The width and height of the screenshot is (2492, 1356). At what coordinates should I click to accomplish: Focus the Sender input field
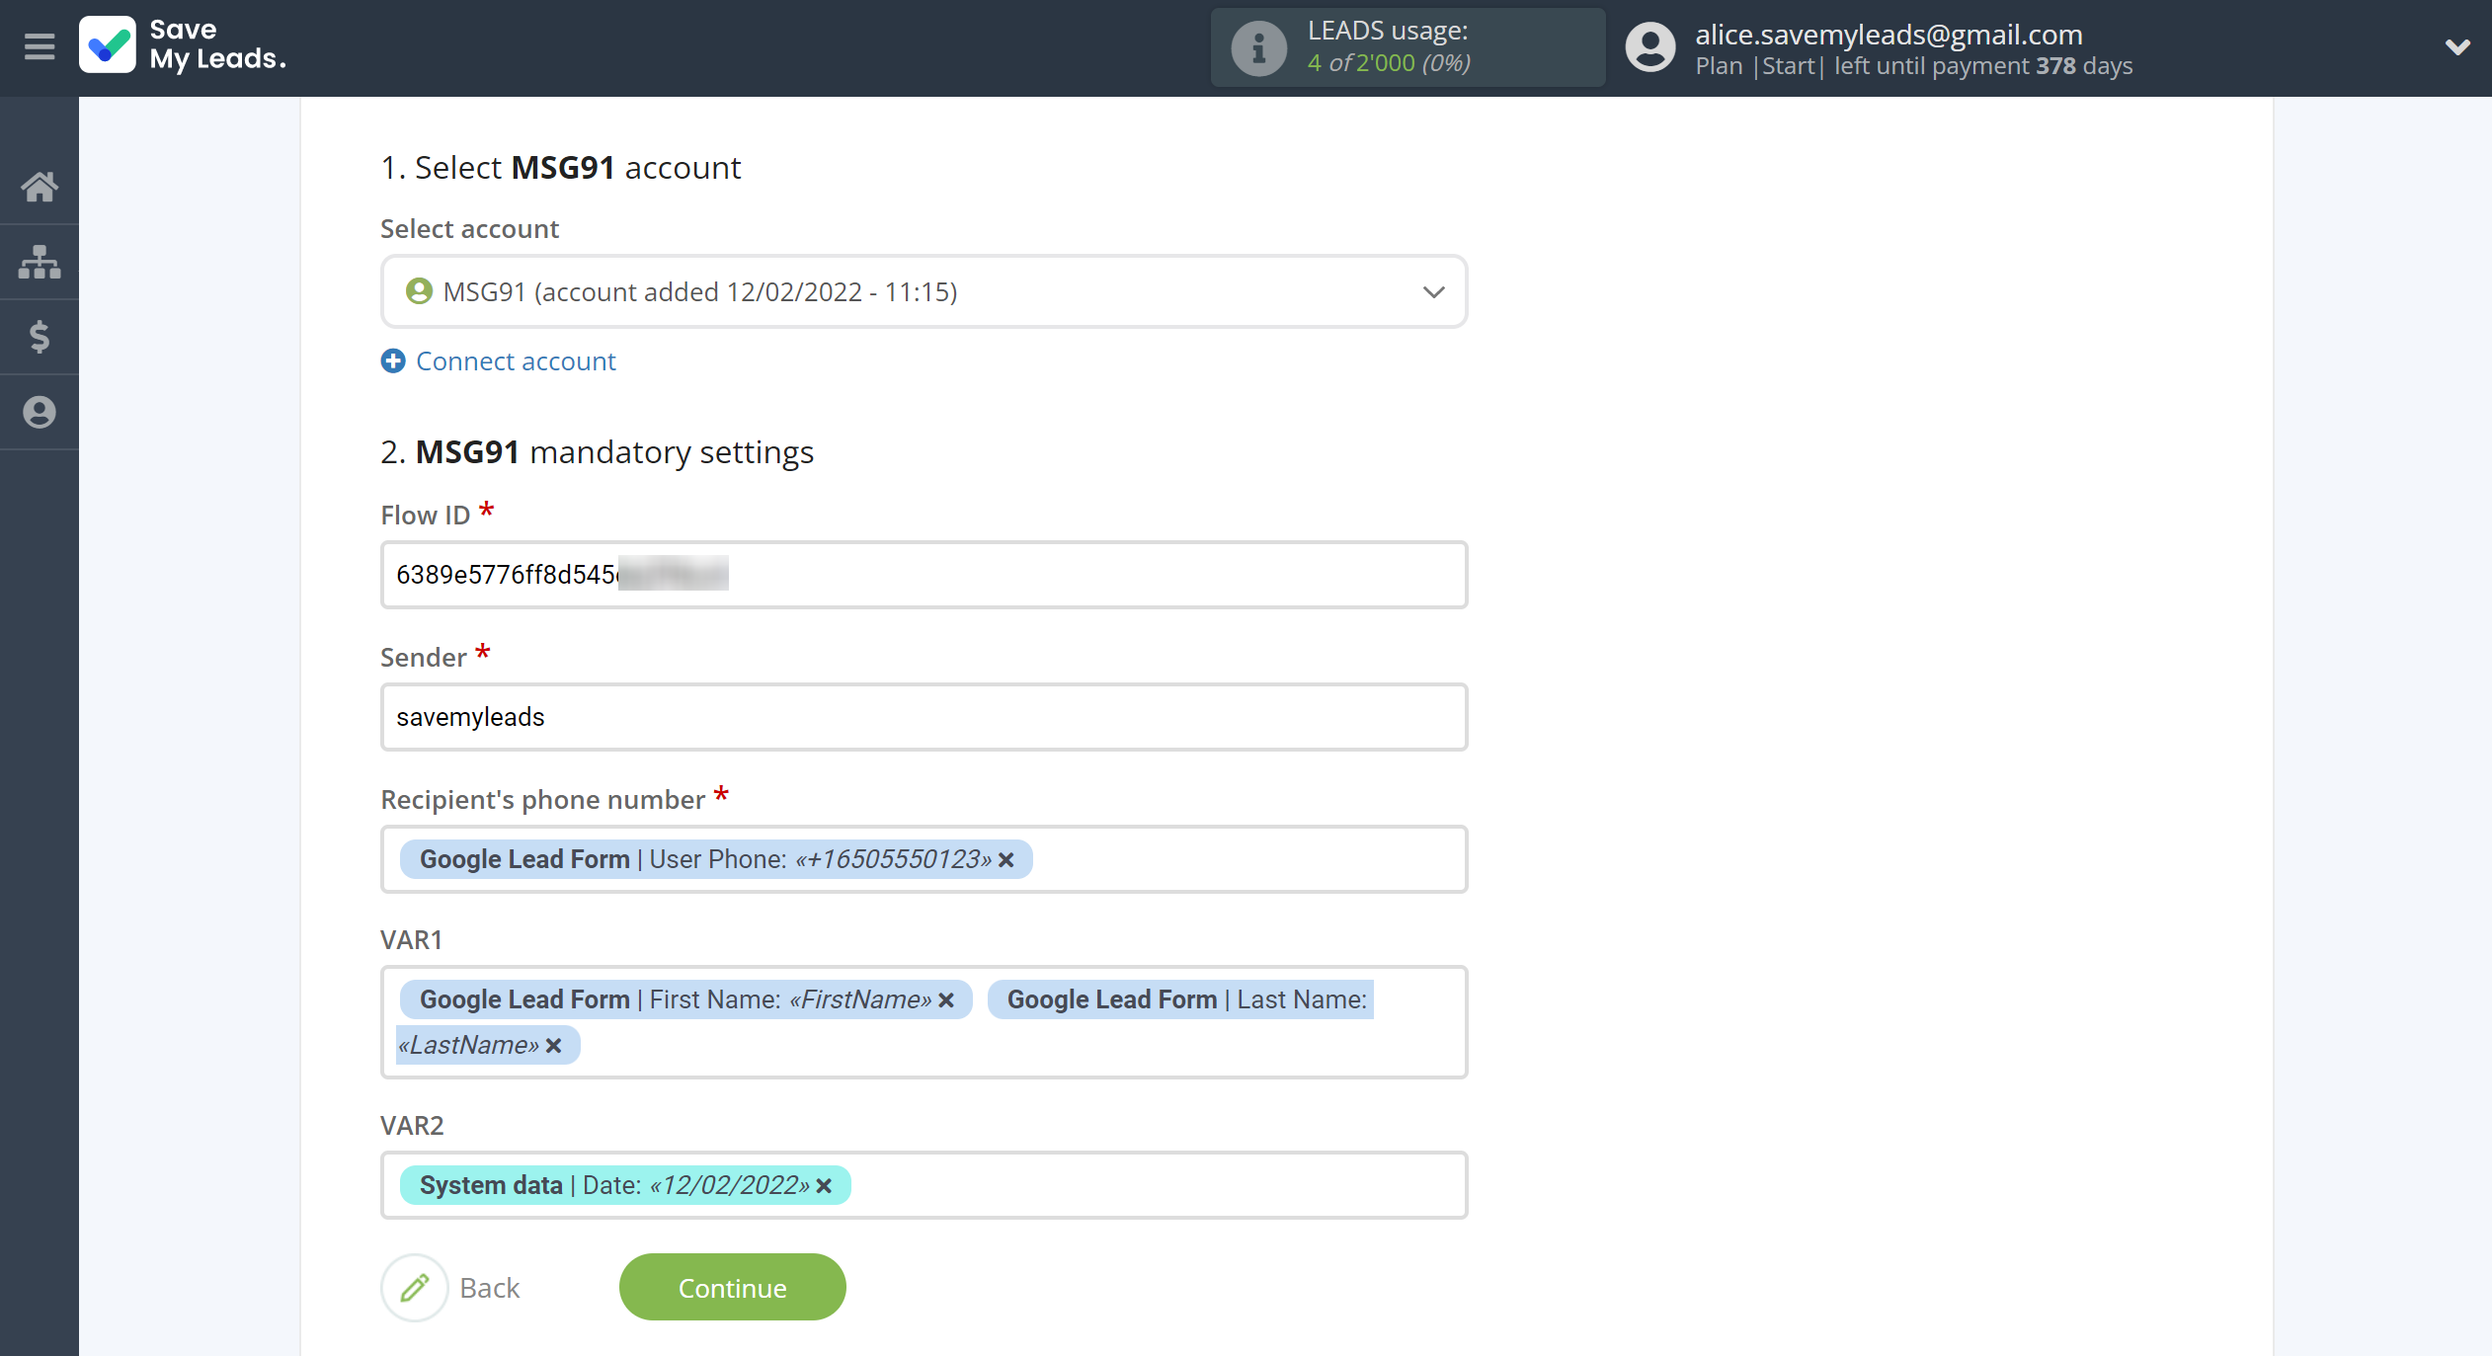pyautogui.click(x=924, y=717)
